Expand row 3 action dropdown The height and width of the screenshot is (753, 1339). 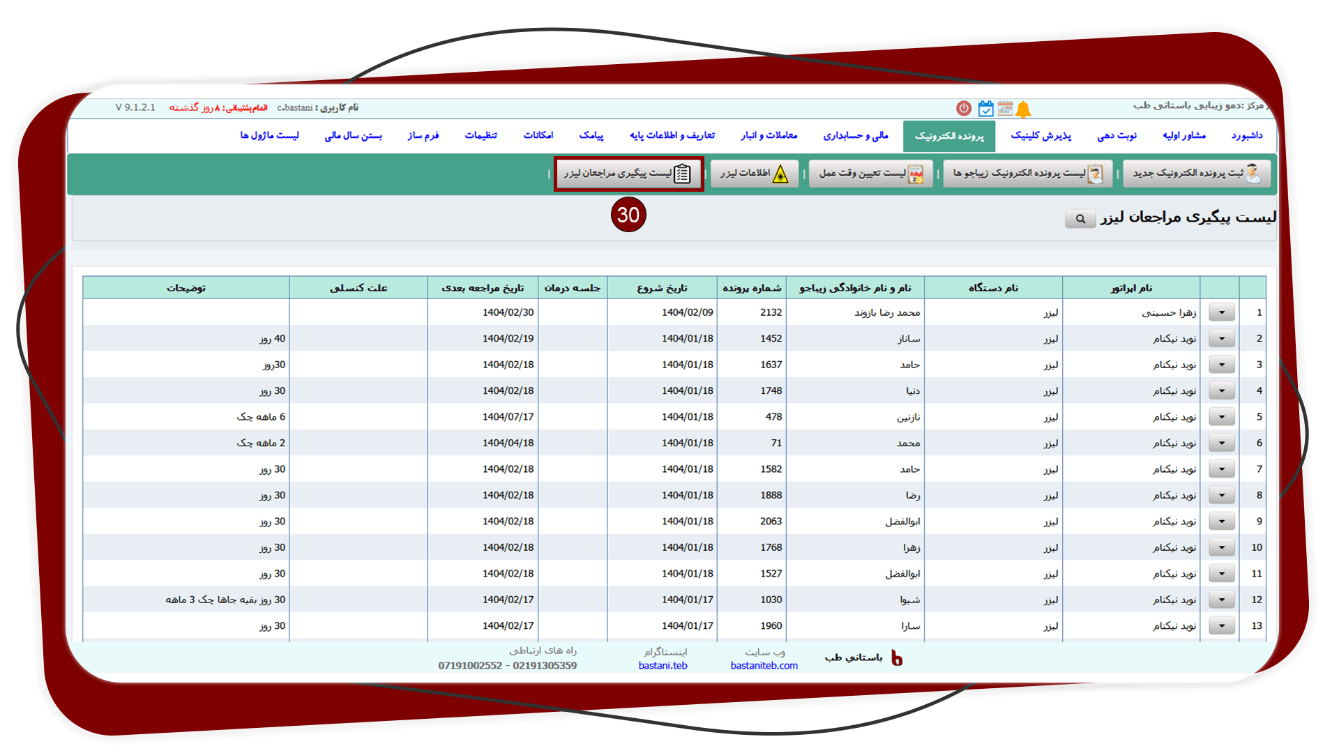[1221, 365]
